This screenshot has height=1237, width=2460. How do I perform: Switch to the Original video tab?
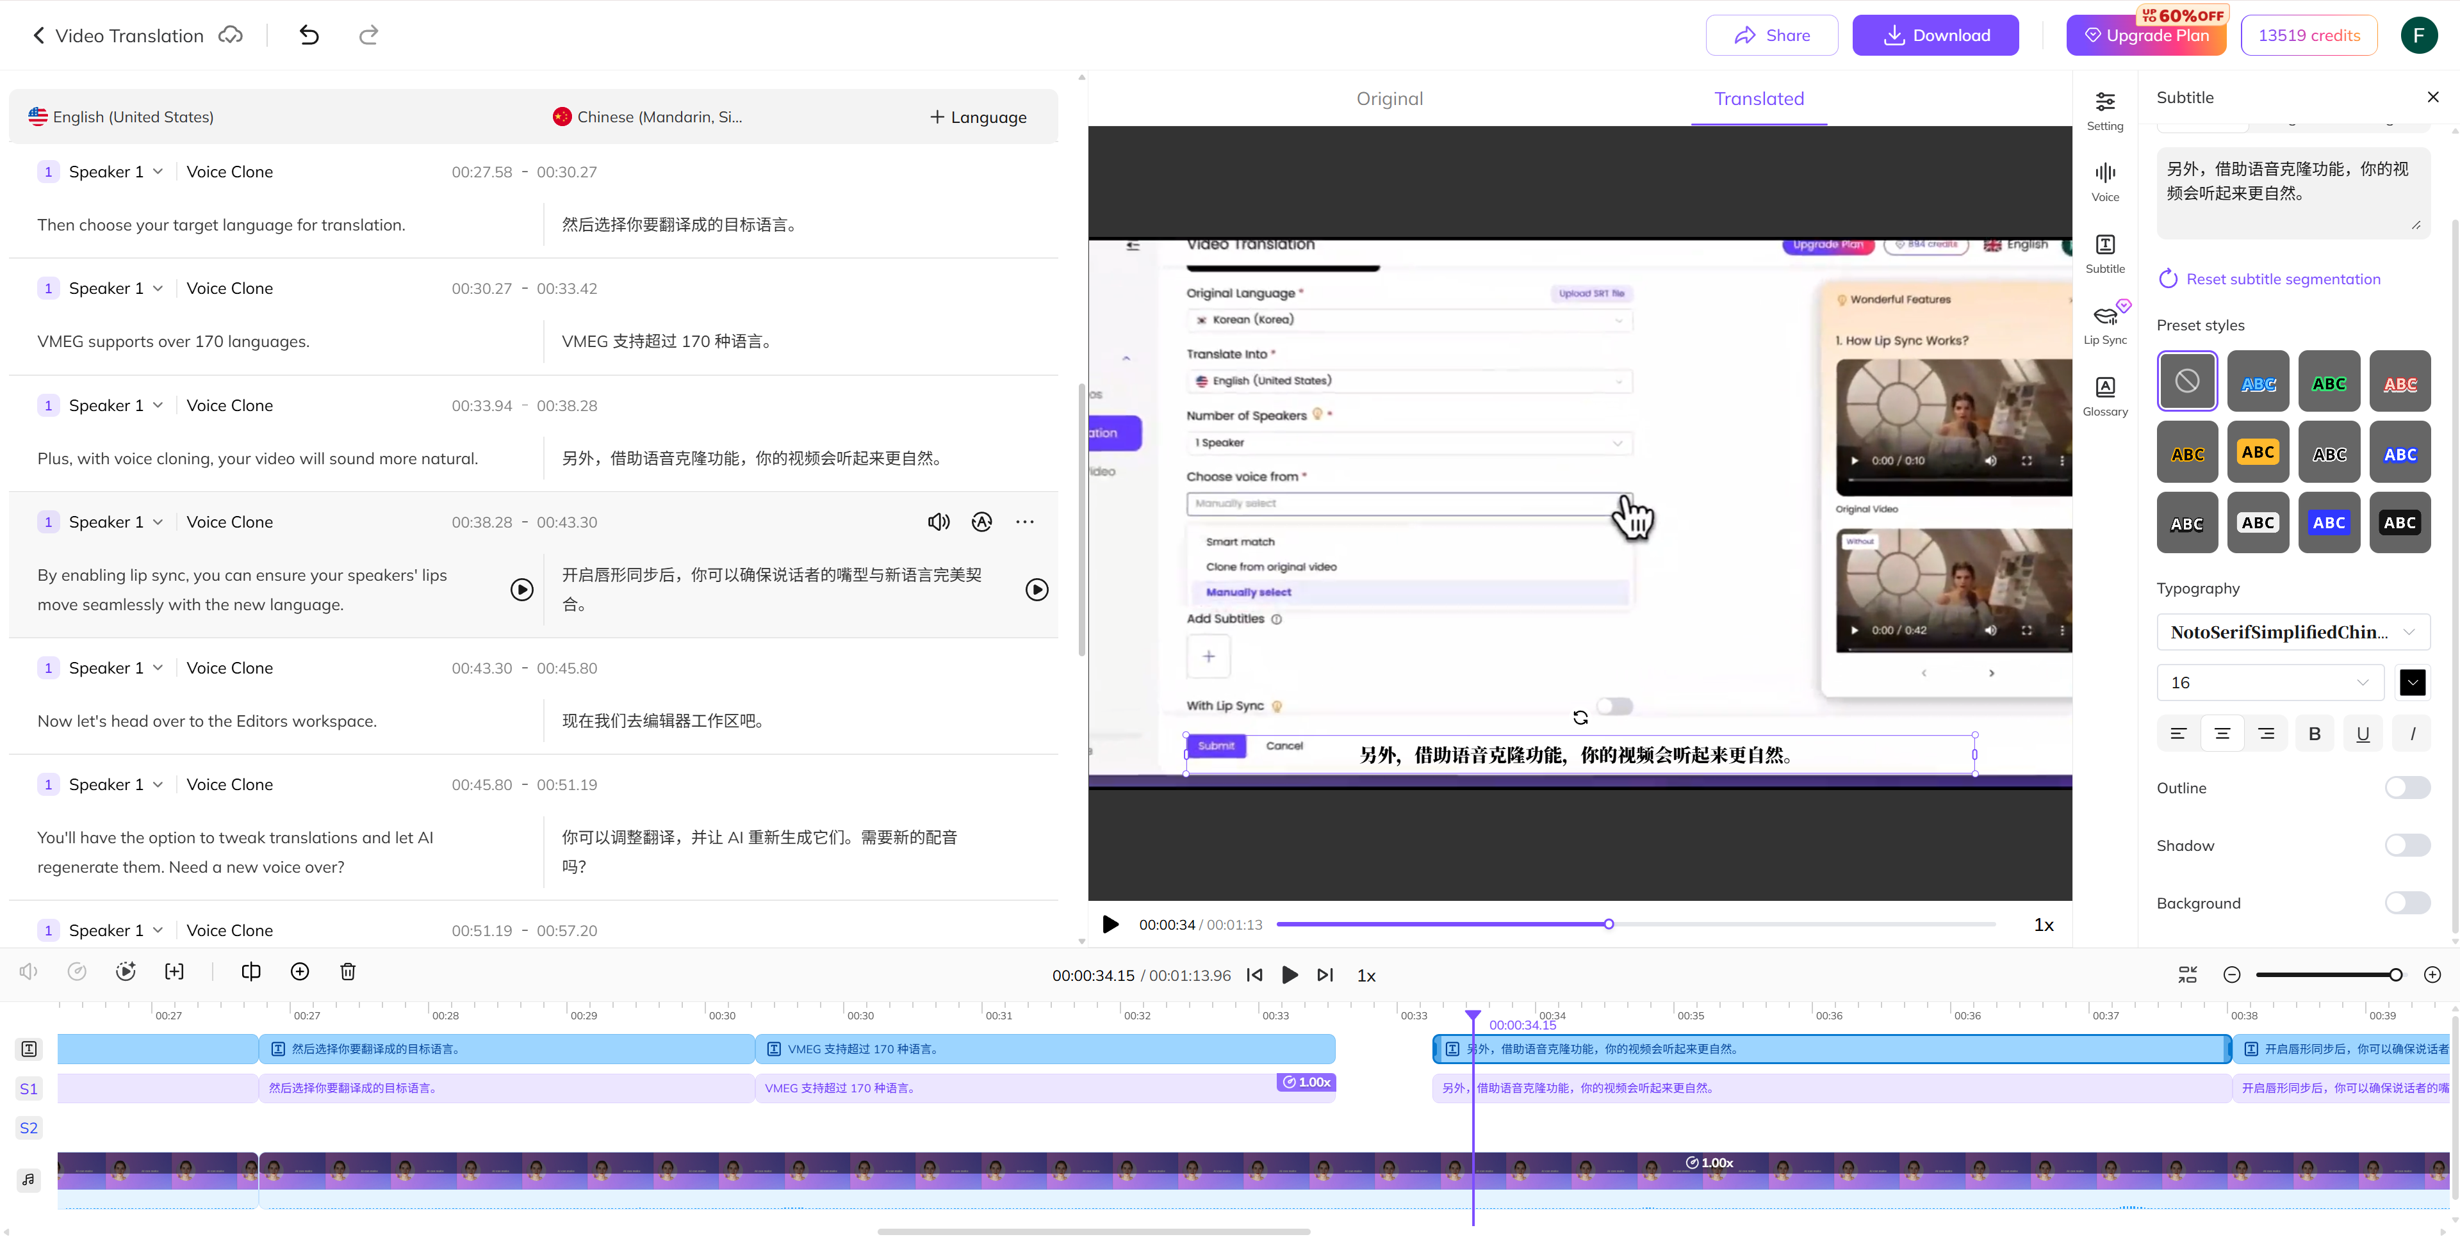point(1390,99)
